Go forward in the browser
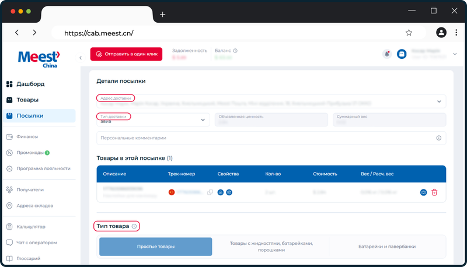This screenshot has width=467, height=267. coord(34,33)
